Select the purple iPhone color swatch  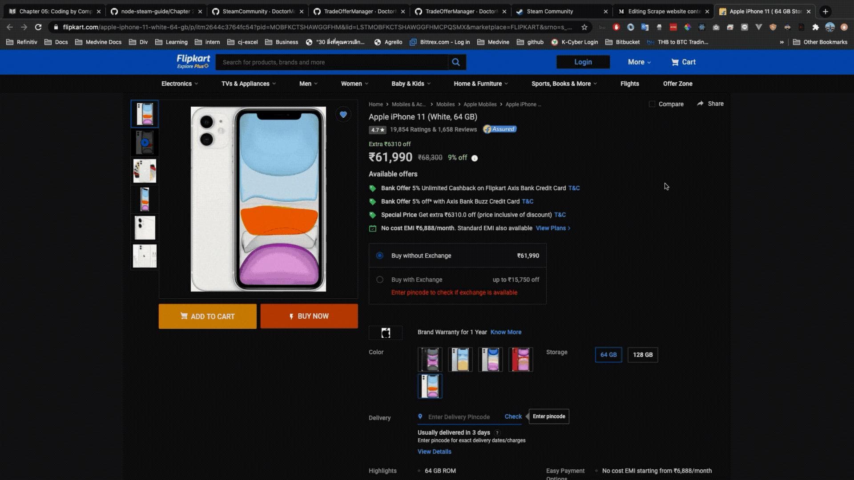[x=490, y=360]
